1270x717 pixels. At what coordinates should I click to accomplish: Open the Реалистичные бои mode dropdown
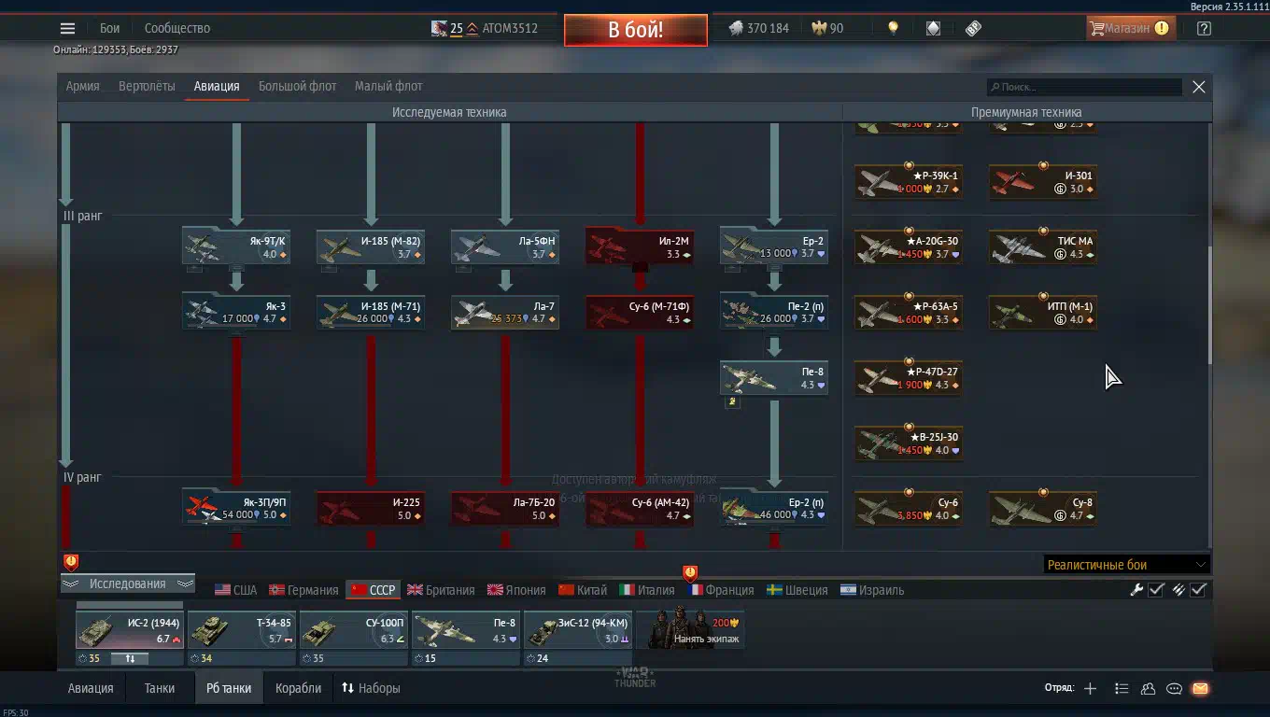click(x=1126, y=564)
